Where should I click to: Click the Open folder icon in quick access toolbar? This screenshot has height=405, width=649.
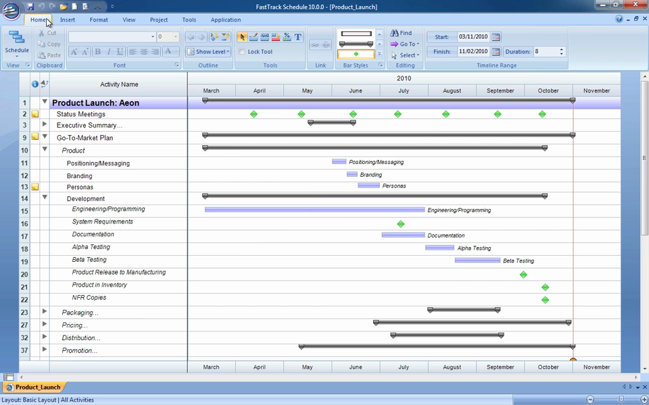point(64,6)
